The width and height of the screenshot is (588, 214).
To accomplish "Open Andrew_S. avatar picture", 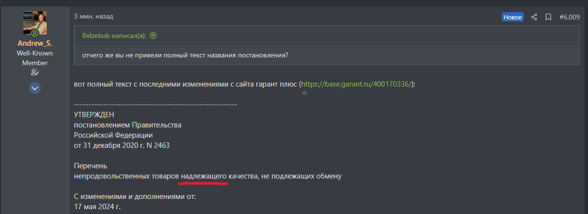I will 35,22.
